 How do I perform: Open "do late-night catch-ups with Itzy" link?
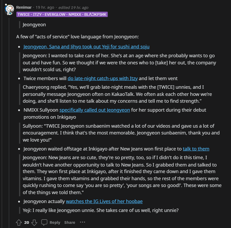point(103,78)
